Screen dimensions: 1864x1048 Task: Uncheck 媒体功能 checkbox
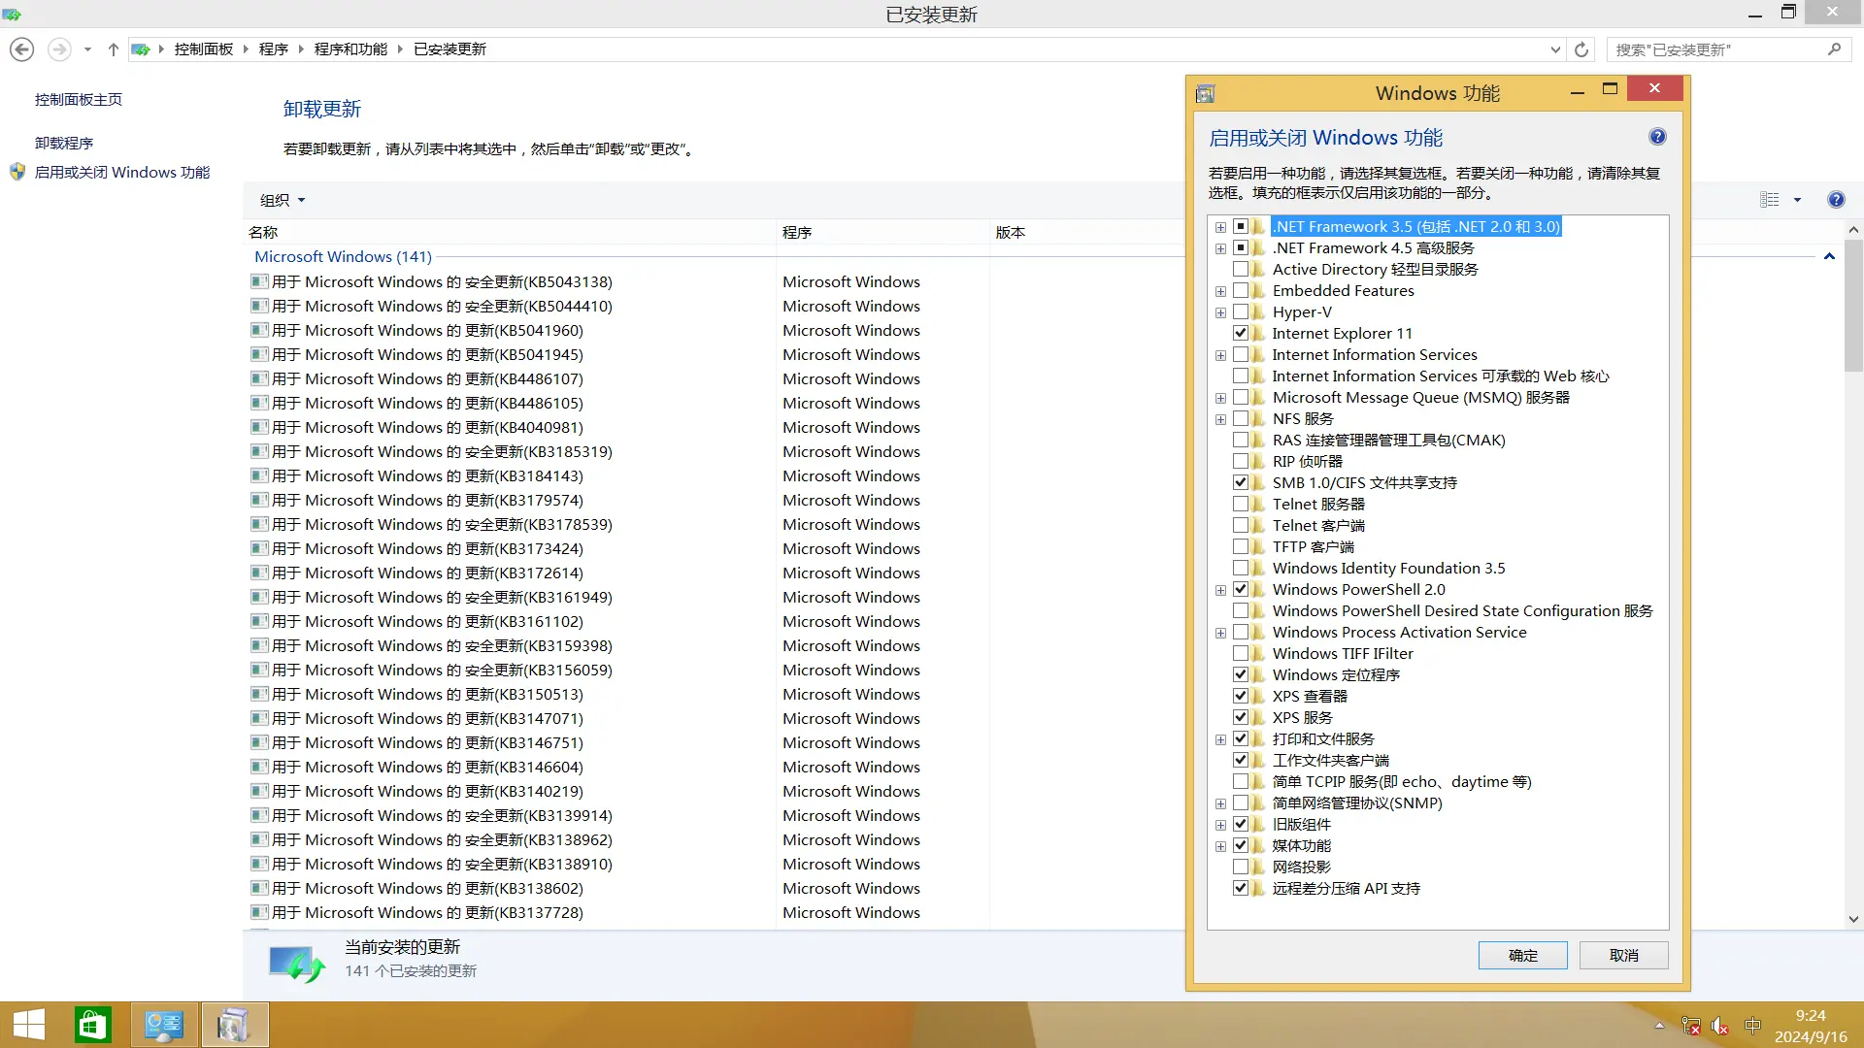coord(1241,845)
